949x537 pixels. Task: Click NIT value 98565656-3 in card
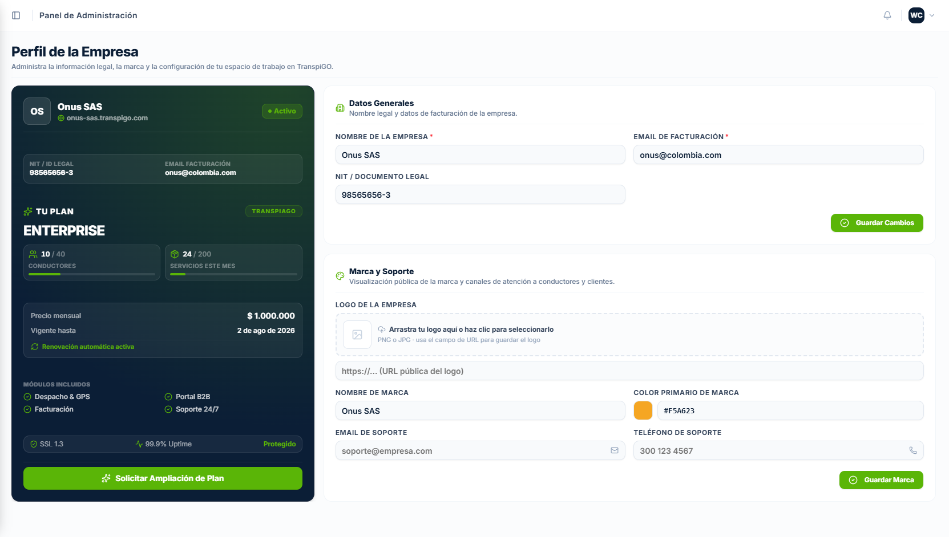point(51,173)
